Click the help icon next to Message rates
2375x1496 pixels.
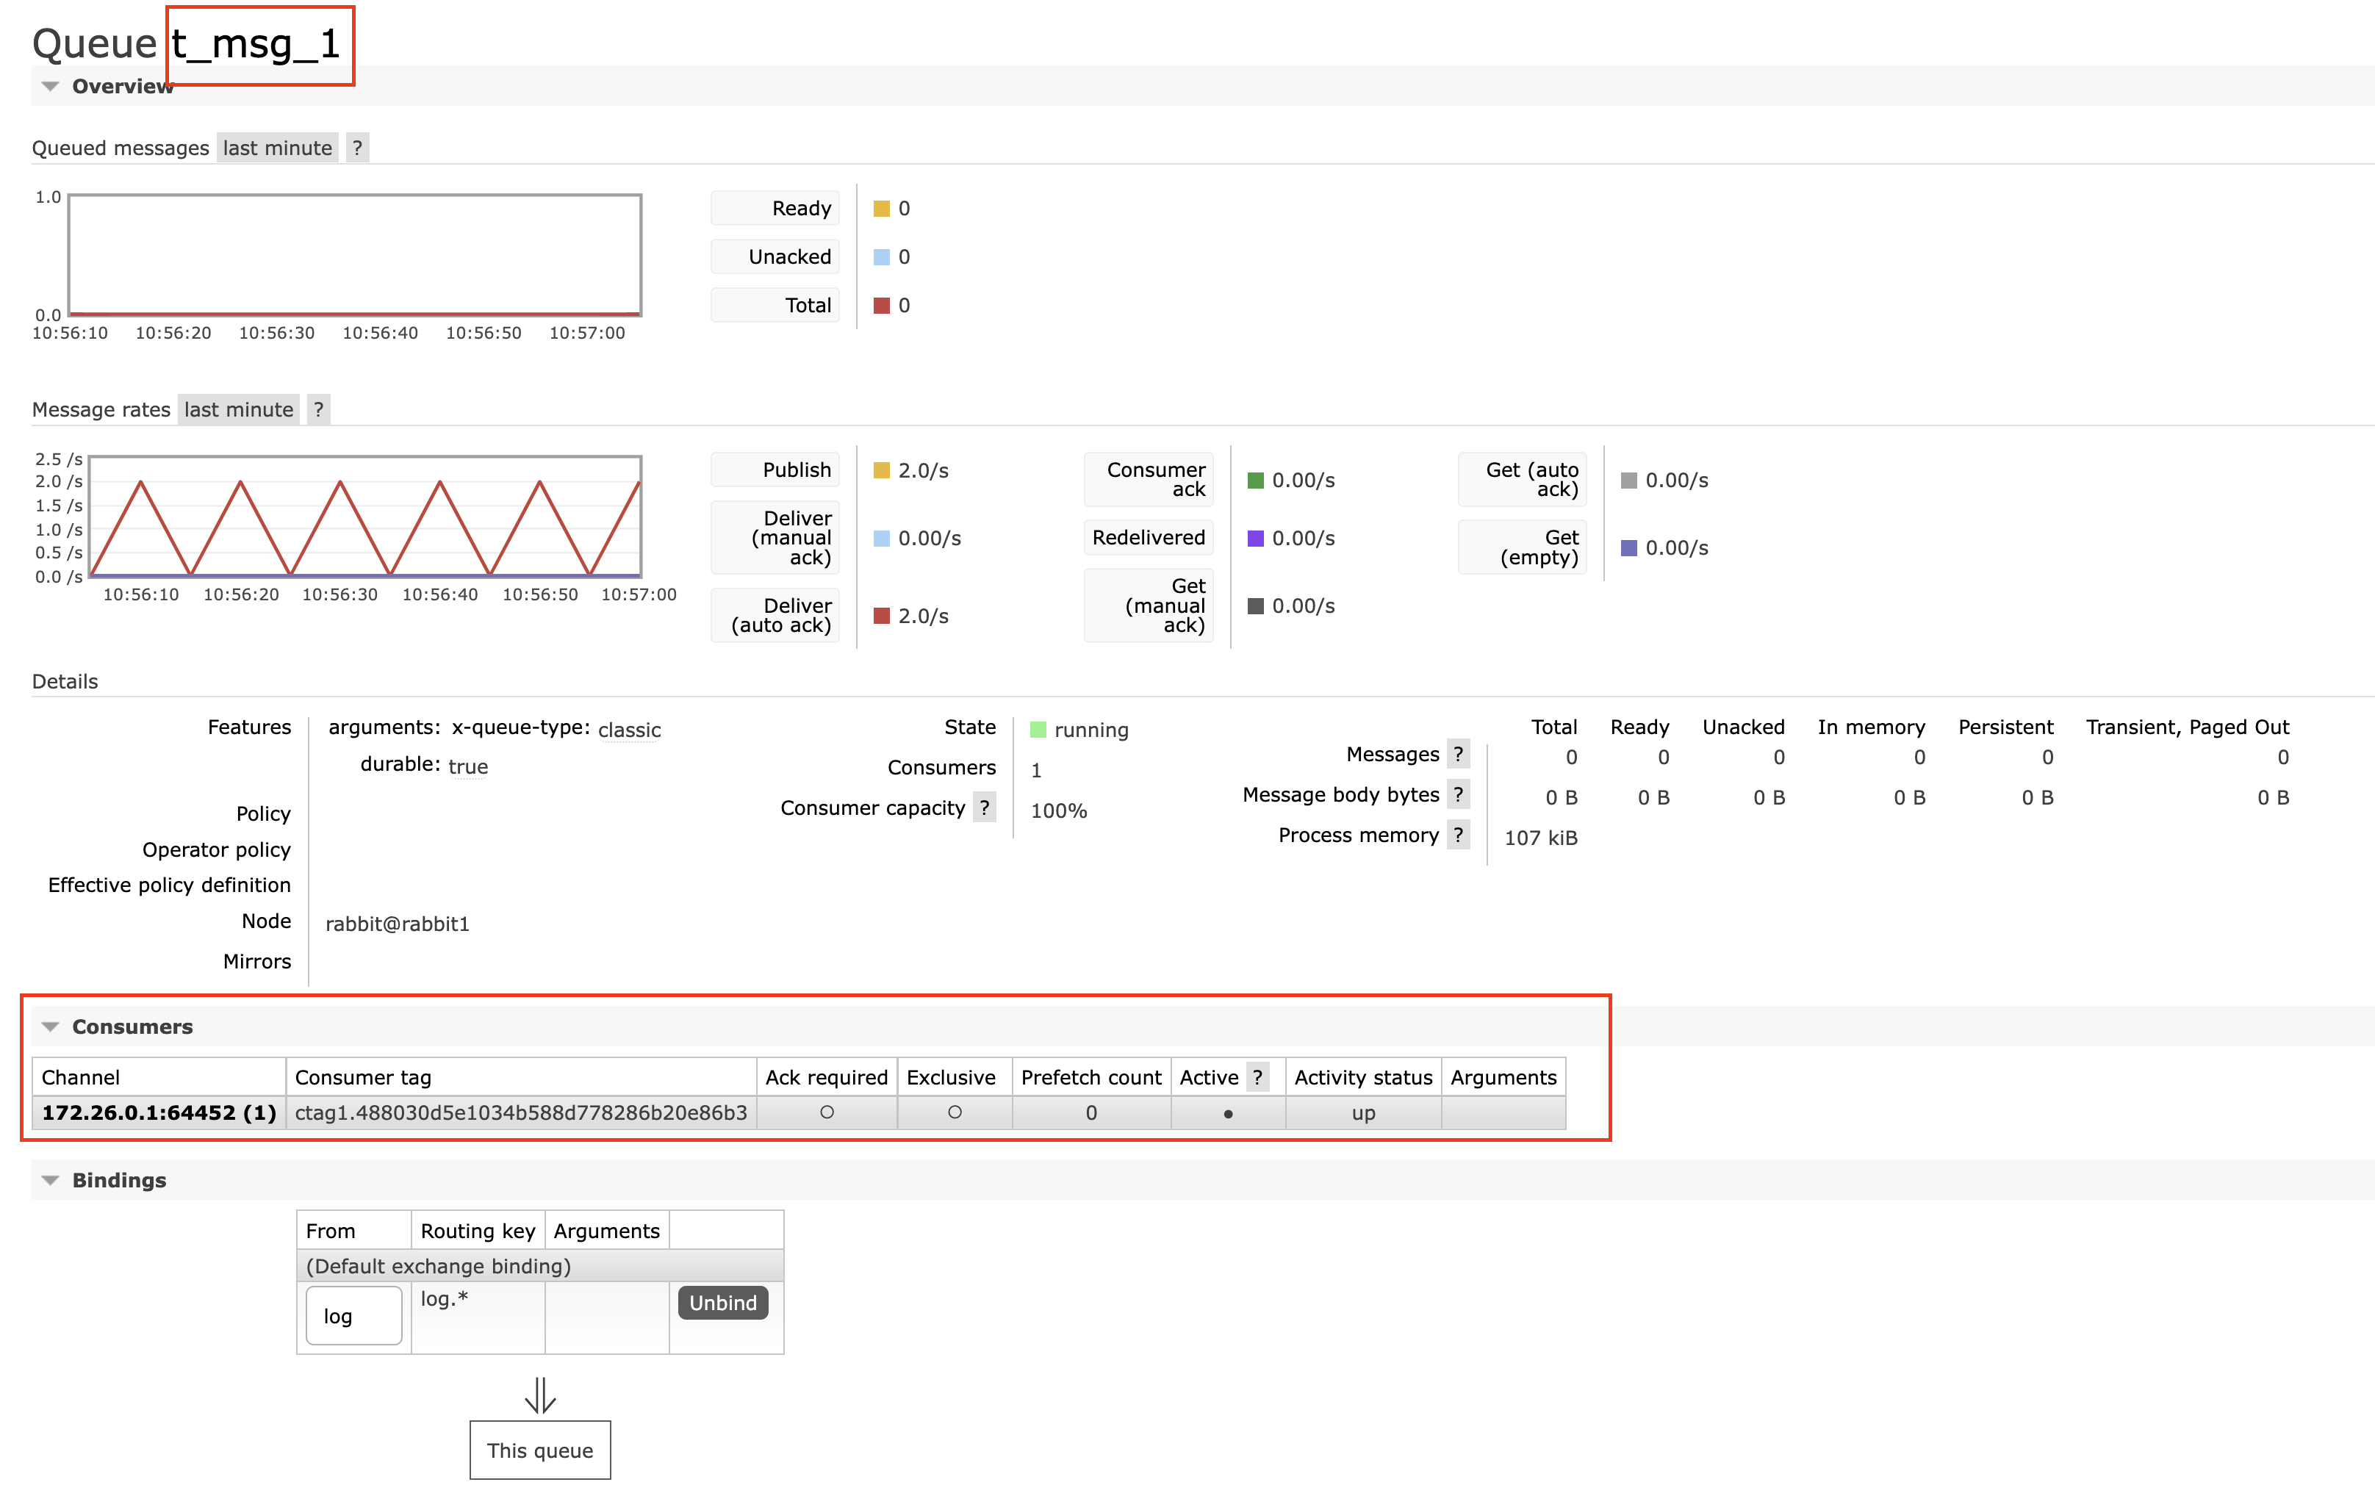tap(317, 409)
